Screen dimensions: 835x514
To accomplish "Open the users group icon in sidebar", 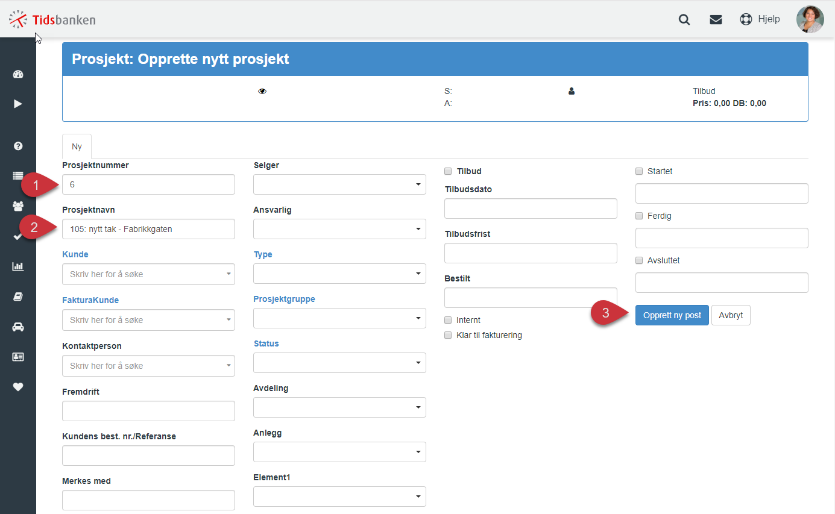I will [x=18, y=206].
